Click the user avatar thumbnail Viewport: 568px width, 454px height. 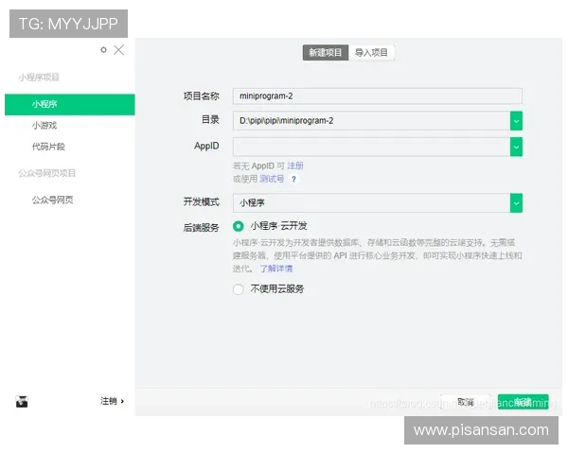pos(22,401)
